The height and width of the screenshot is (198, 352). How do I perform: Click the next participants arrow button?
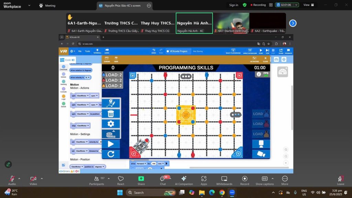click(x=293, y=23)
